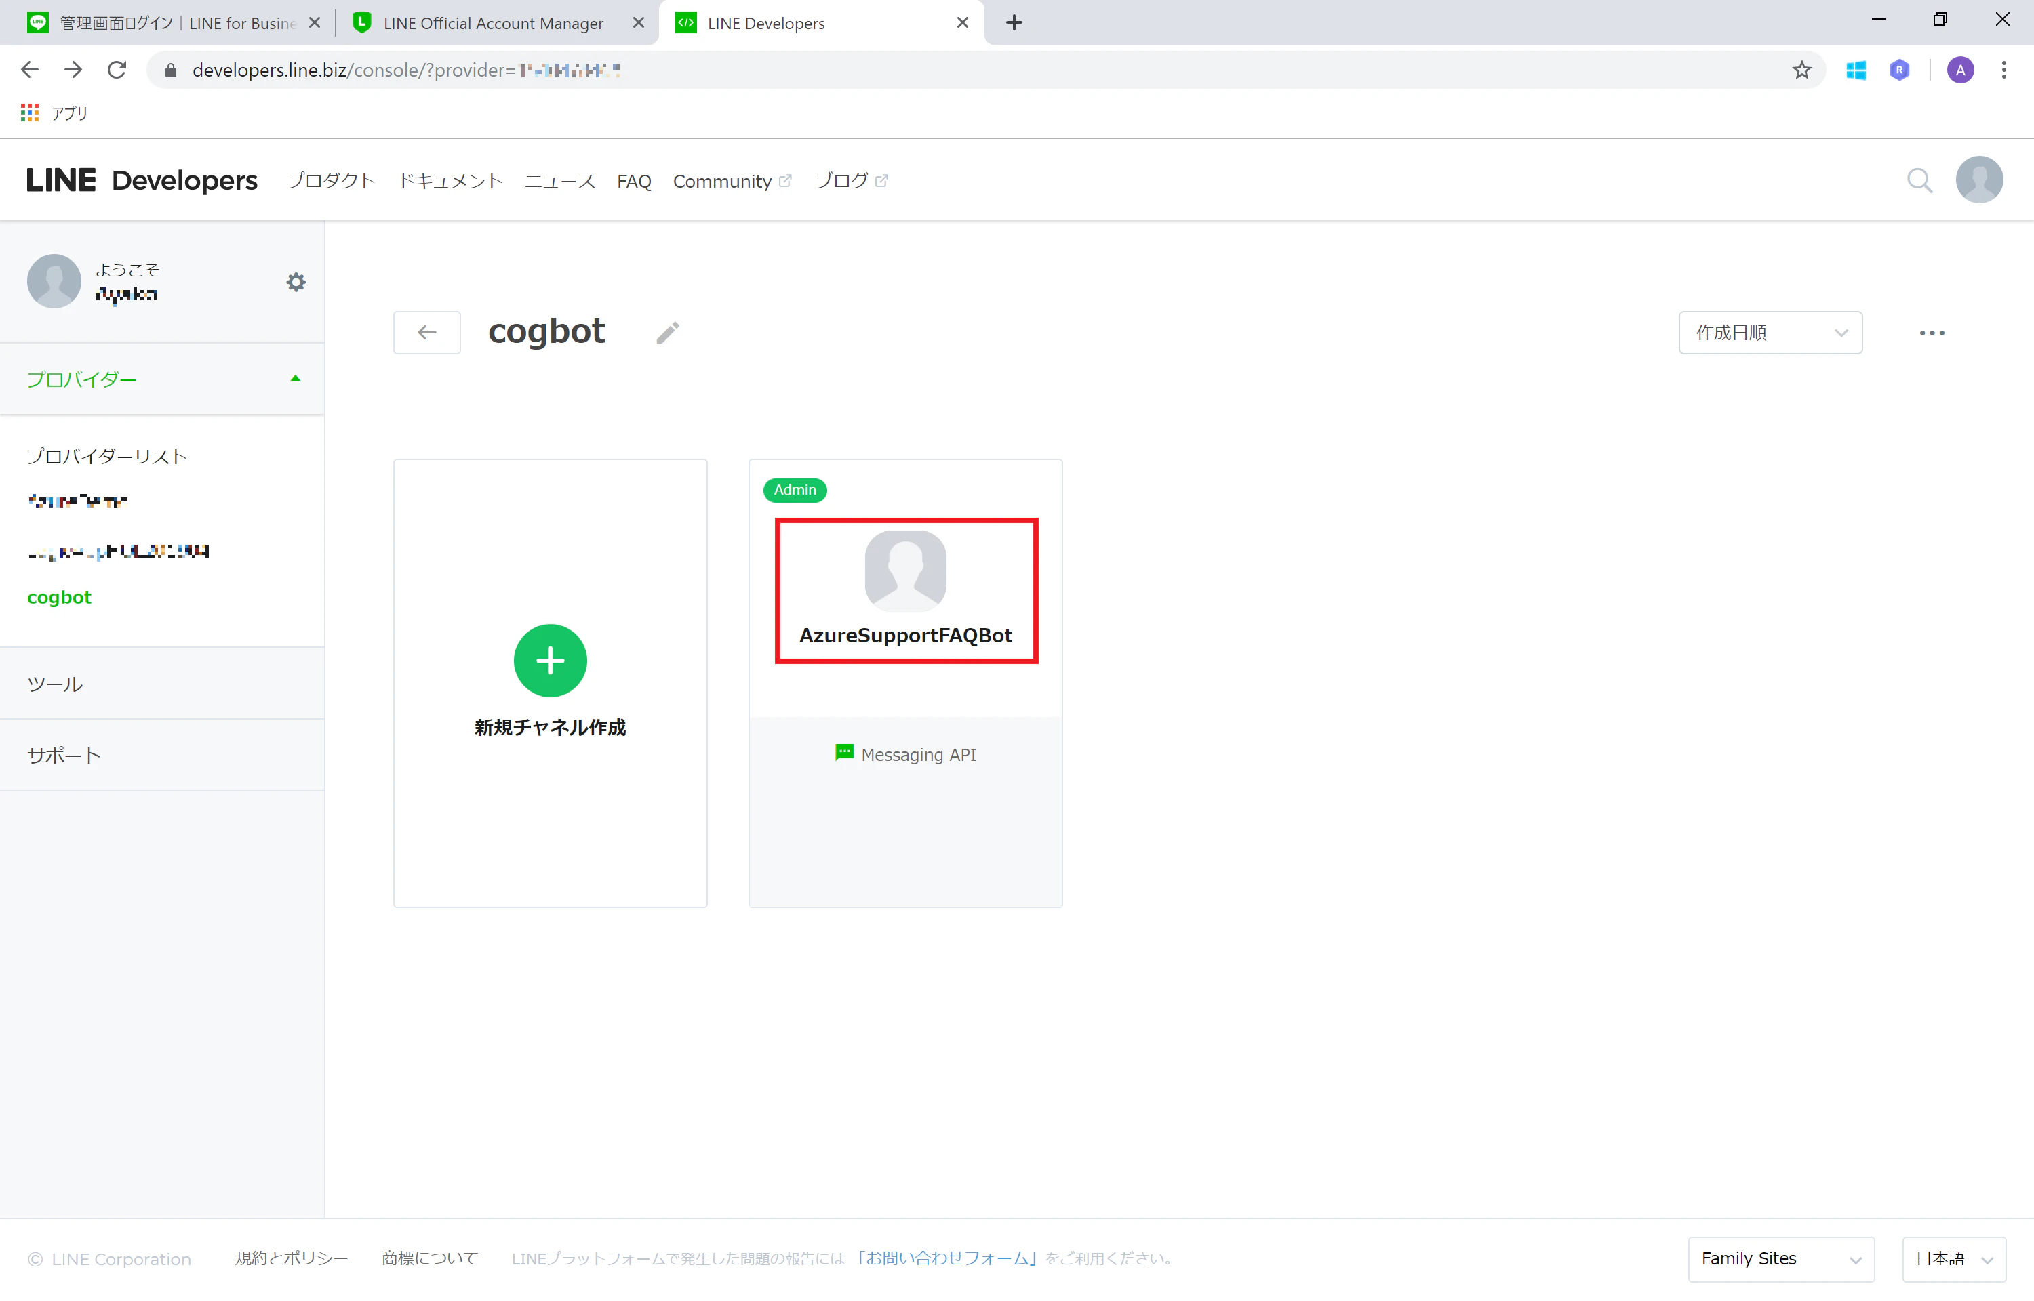2034x1301 pixels.
Task: Close the LINE Developers tab
Action: [x=963, y=23]
